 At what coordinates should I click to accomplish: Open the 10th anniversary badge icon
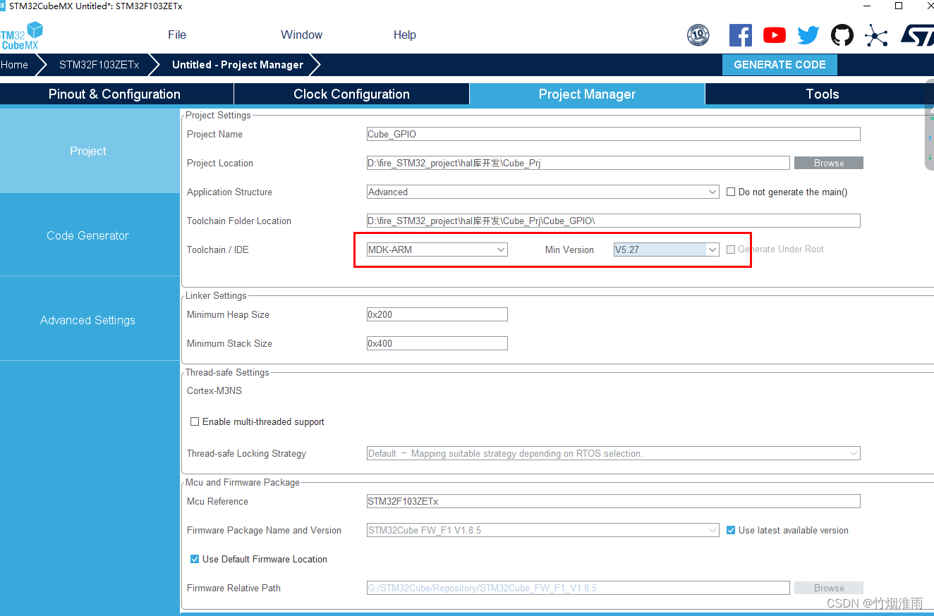(x=698, y=35)
